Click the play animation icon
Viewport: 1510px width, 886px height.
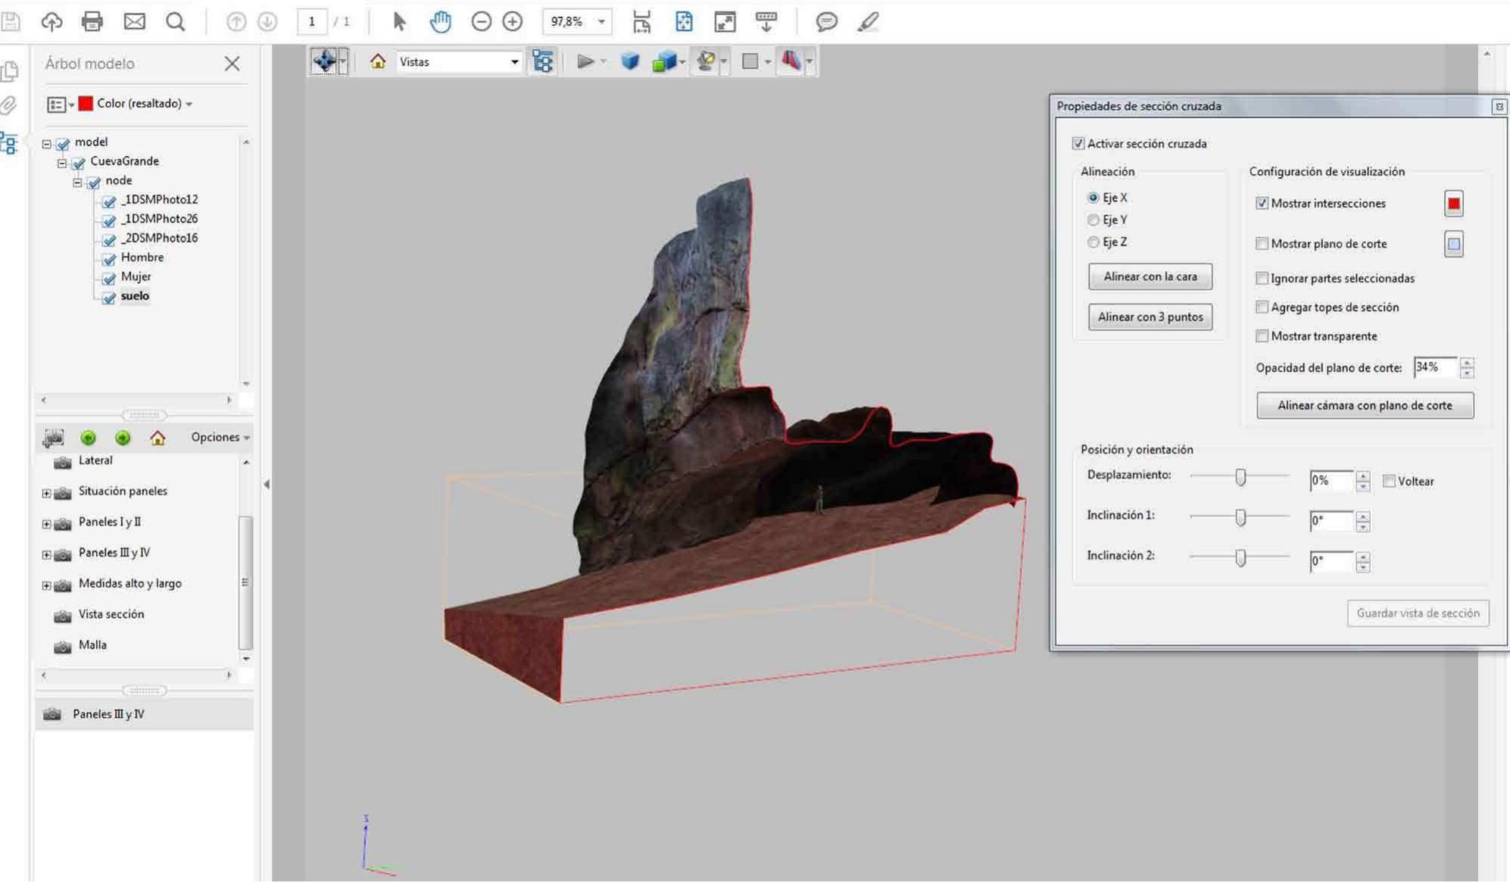point(585,61)
